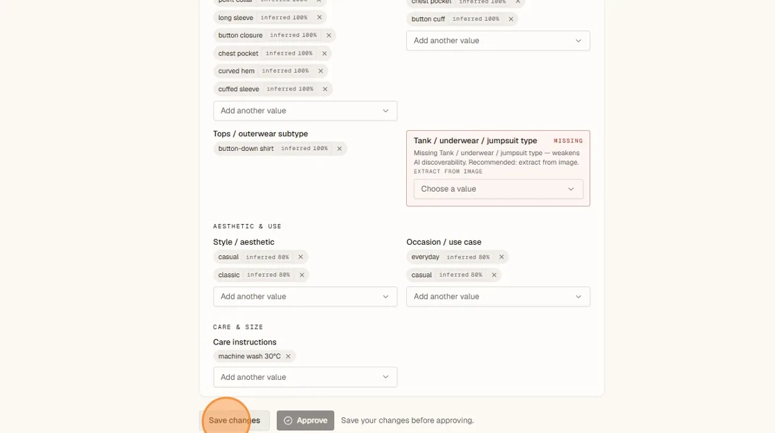The width and height of the screenshot is (775, 433).
Task: Click the Save changes button
Action: [235, 420]
